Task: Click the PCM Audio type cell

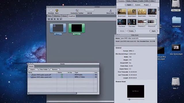Action: click(84, 75)
